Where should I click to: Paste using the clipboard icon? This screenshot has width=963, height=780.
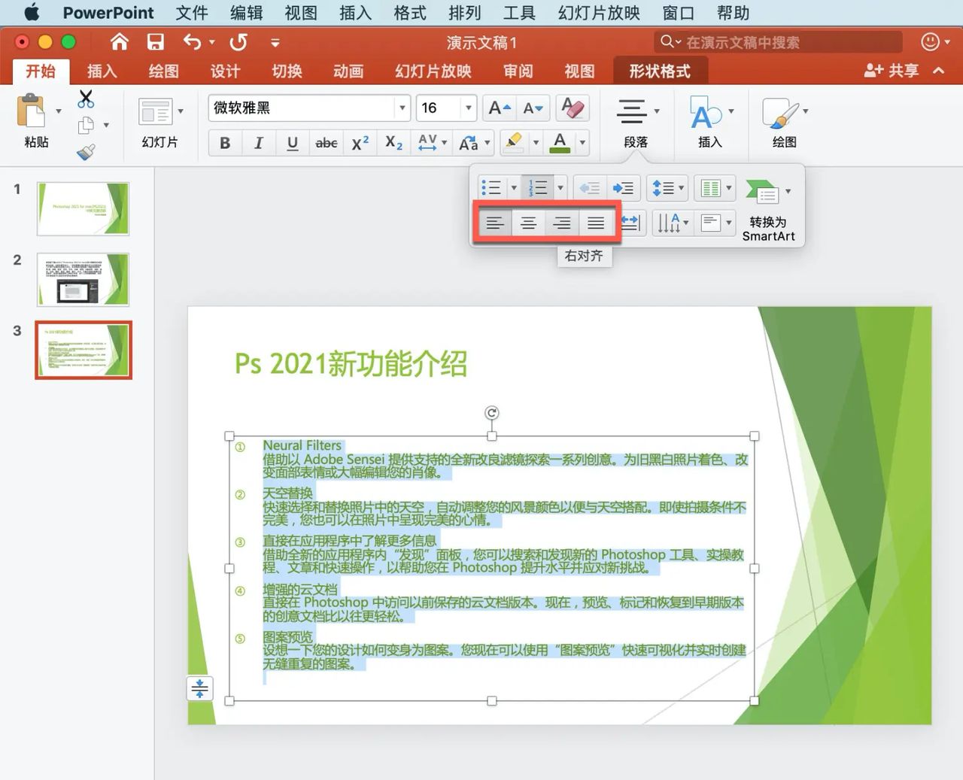point(31,111)
